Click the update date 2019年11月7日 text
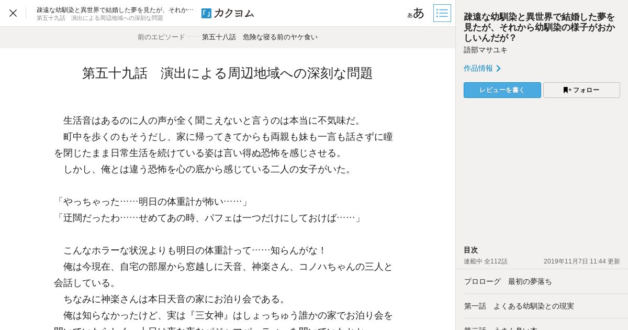Image resolution: width=628 pixels, height=330 pixels. click(x=582, y=261)
